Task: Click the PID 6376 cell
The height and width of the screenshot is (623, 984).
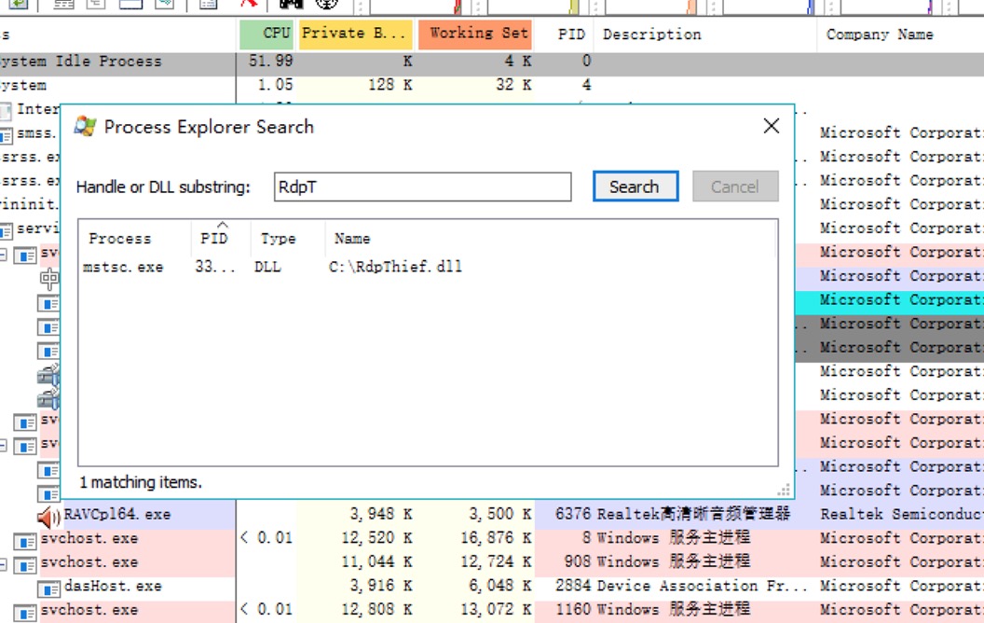Action: [x=572, y=515]
